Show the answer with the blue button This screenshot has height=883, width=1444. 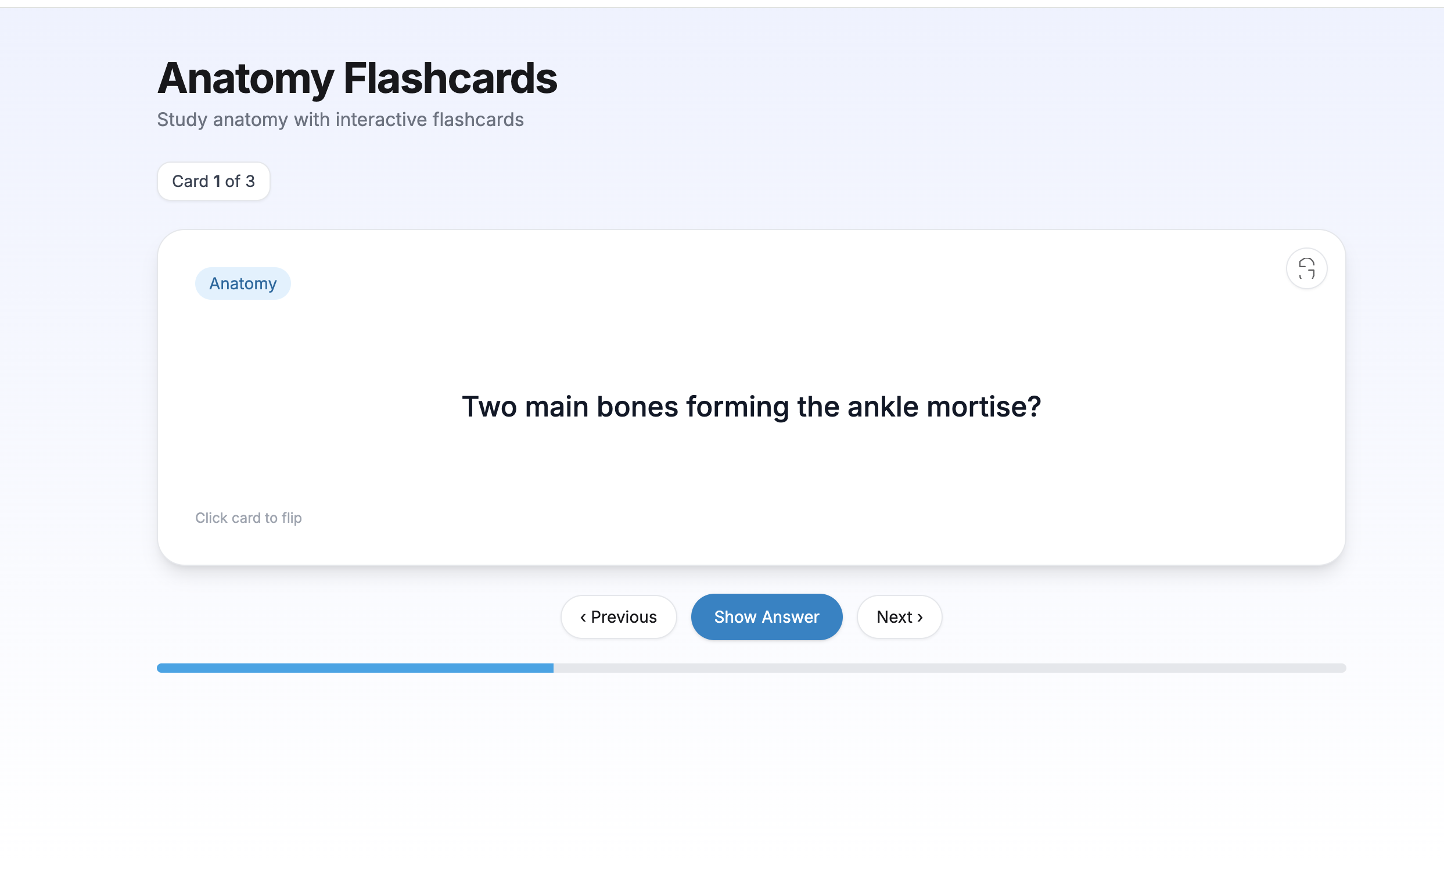point(767,617)
